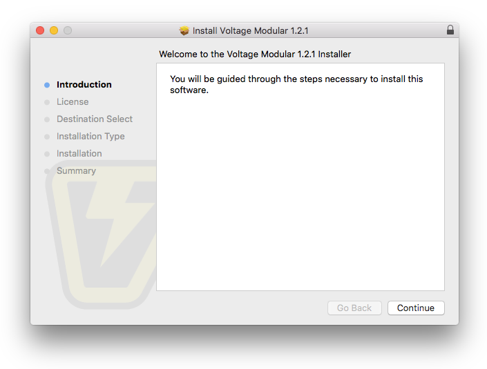
Task: Minimize the installer with the yellow button
Action: pos(54,30)
